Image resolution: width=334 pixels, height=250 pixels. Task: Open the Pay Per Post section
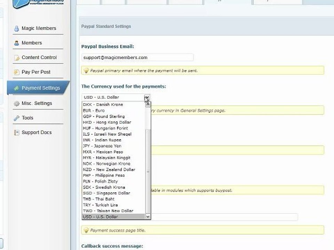point(36,72)
